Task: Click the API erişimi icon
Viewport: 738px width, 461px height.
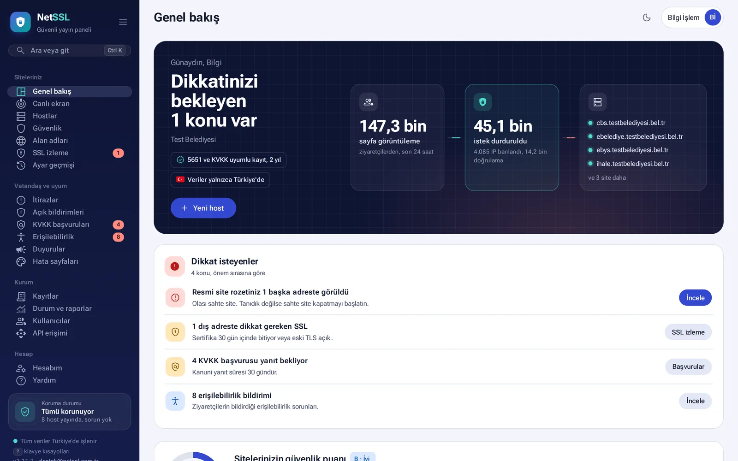Action: 21,333
